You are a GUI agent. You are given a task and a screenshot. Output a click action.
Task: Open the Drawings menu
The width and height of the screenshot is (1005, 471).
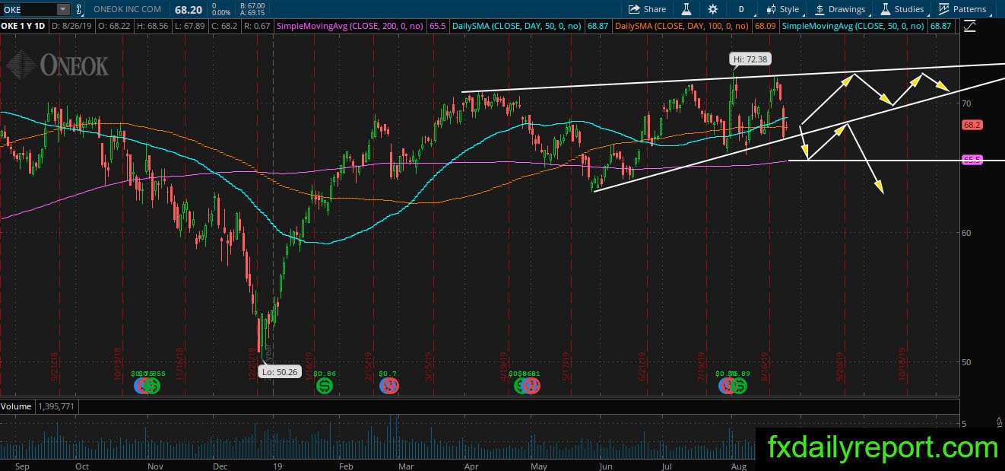point(840,9)
